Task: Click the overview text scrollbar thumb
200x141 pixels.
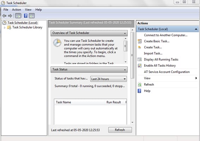Action: coord(126,46)
